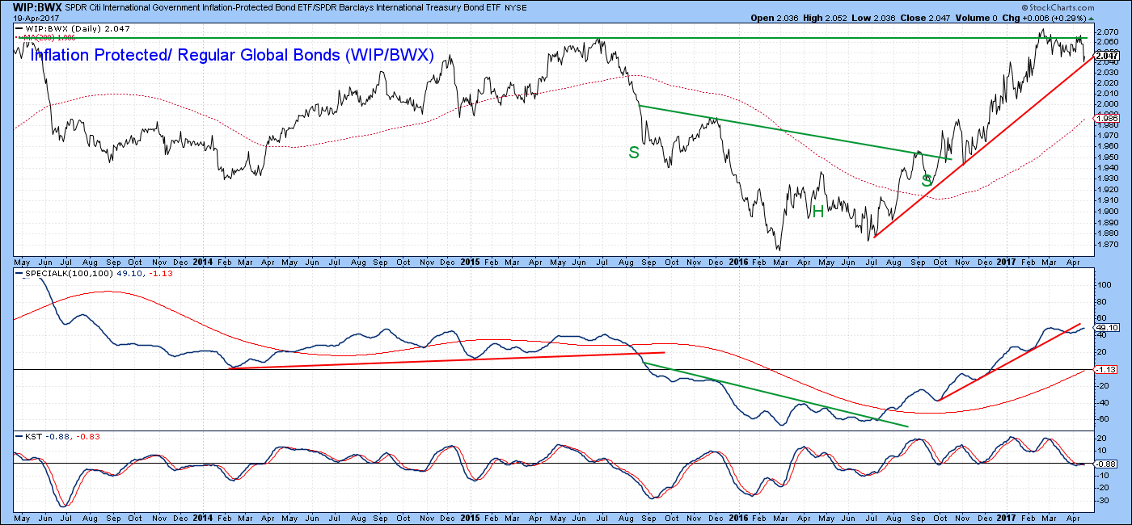
Task: Click 2015 on the date axis under price panel
Action: point(471,262)
